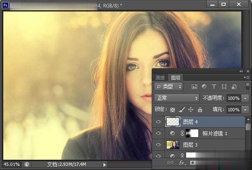
Task: Click 文档:2.93M/17.4M document size info
Action: click(66, 164)
